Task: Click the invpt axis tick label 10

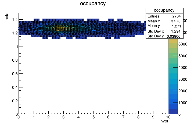Action: pyautogui.click(x=168, y=117)
